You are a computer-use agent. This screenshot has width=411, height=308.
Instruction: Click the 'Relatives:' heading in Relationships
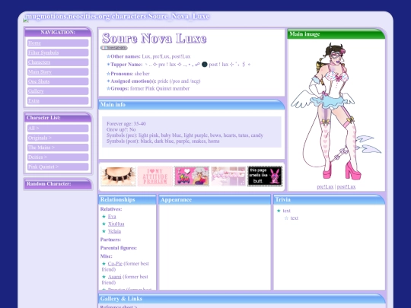(x=111, y=209)
